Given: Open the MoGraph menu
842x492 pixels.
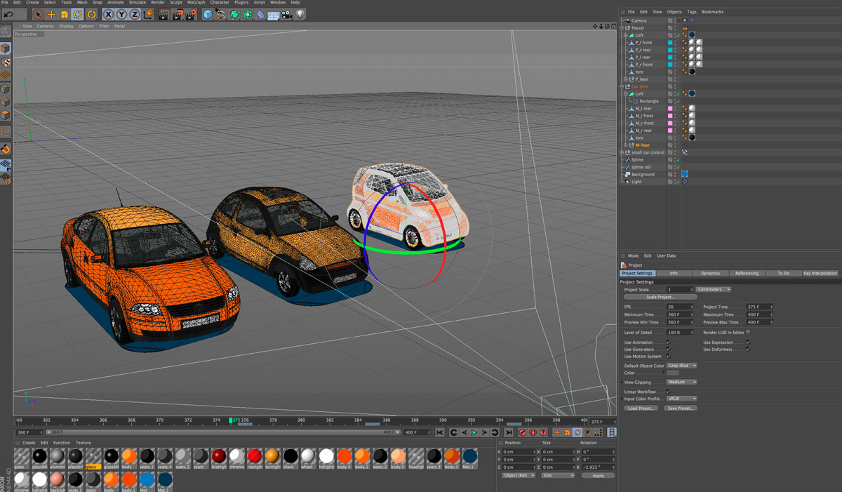Looking at the screenshot, I should pyautogui.click(x=196, y=3).
